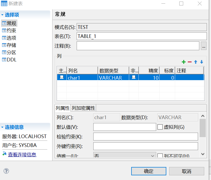This screenshot has width=211, height=180.
Task: Click the 注释(B) input field
Action: [x=138, y=46]
